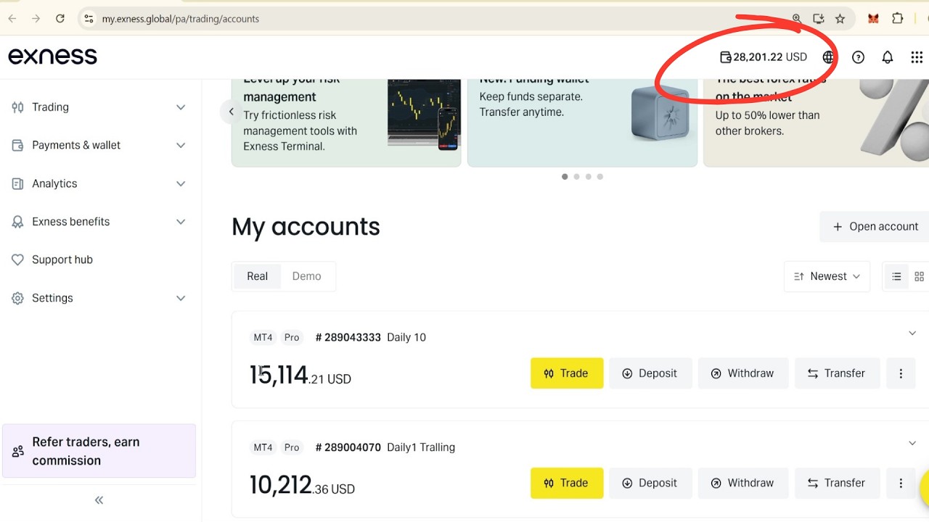Click account number # 289043333
The image size is (929, 522).
[x=348, y=337]
